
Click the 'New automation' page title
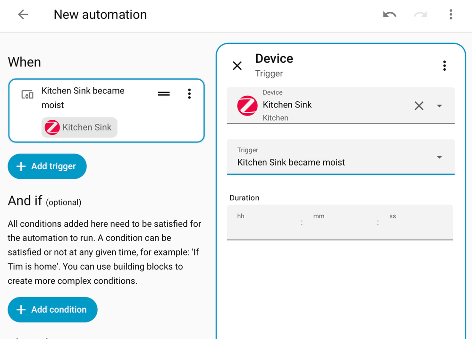click(x=100, y=15)
